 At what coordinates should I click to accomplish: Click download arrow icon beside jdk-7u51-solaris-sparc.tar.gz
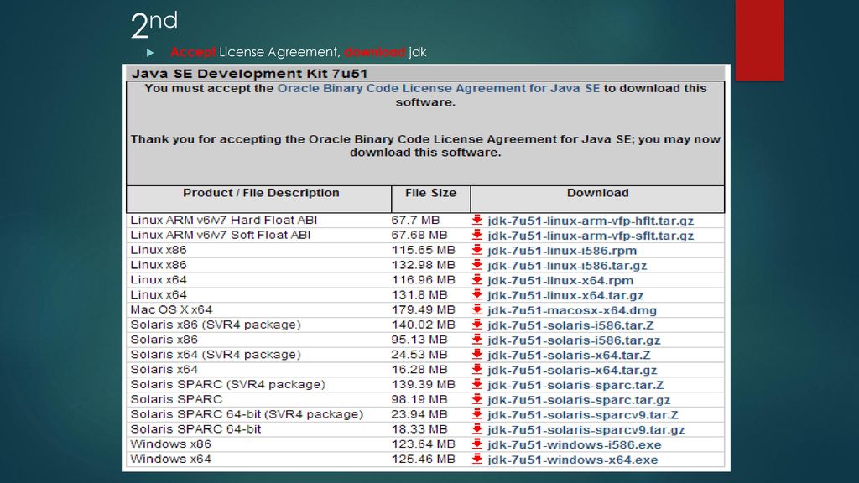pyautogui.click(x=477, y=399)
